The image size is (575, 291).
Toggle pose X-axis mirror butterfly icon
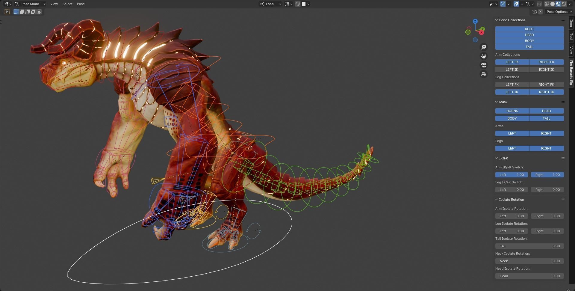point(535,12)
